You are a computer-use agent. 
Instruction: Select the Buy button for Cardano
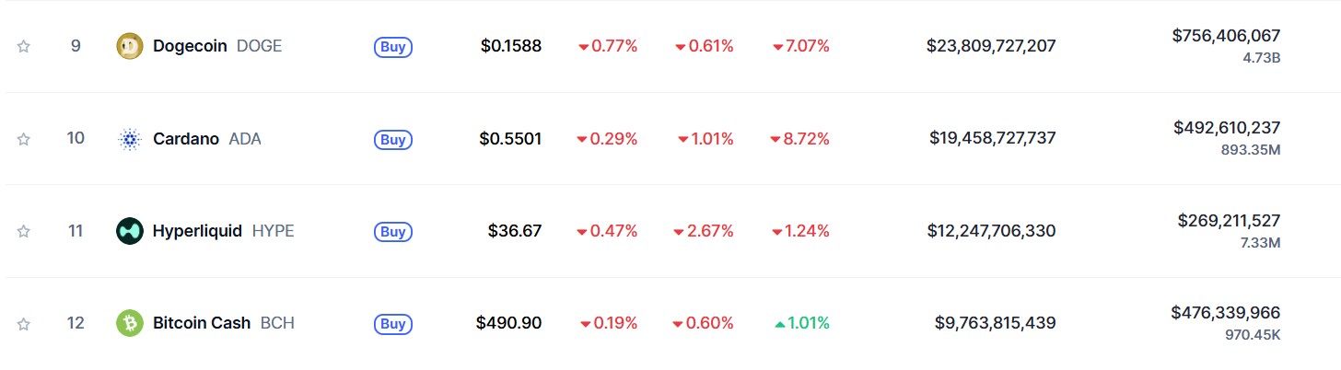393,140
